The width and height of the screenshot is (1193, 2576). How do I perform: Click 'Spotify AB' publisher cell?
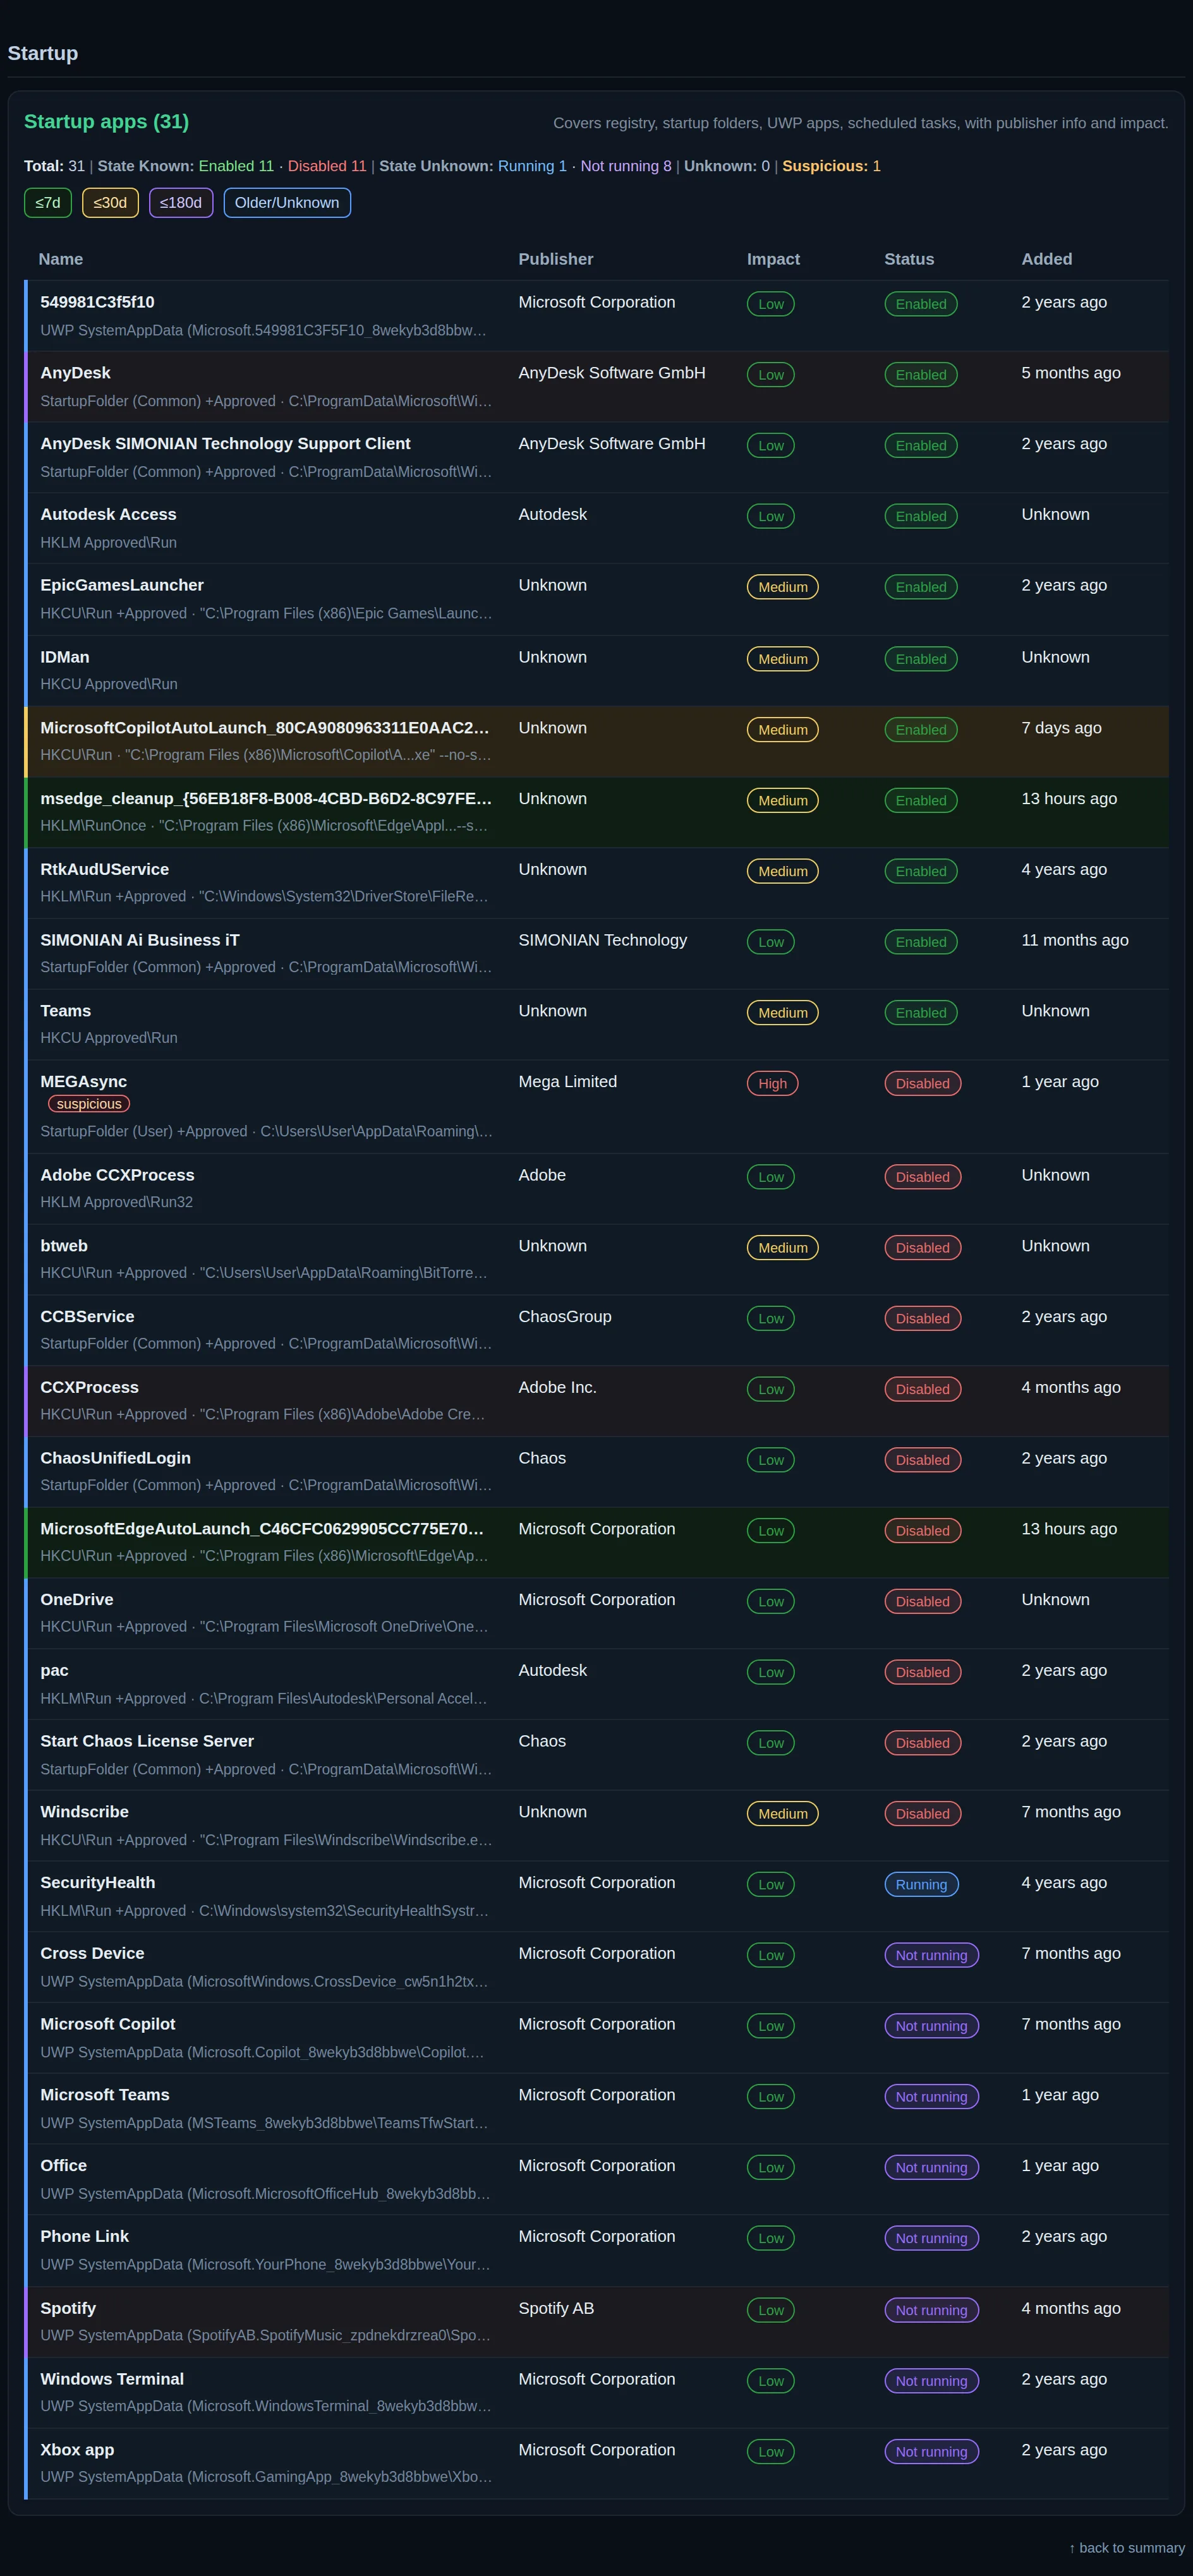[x=556, y=2309]
